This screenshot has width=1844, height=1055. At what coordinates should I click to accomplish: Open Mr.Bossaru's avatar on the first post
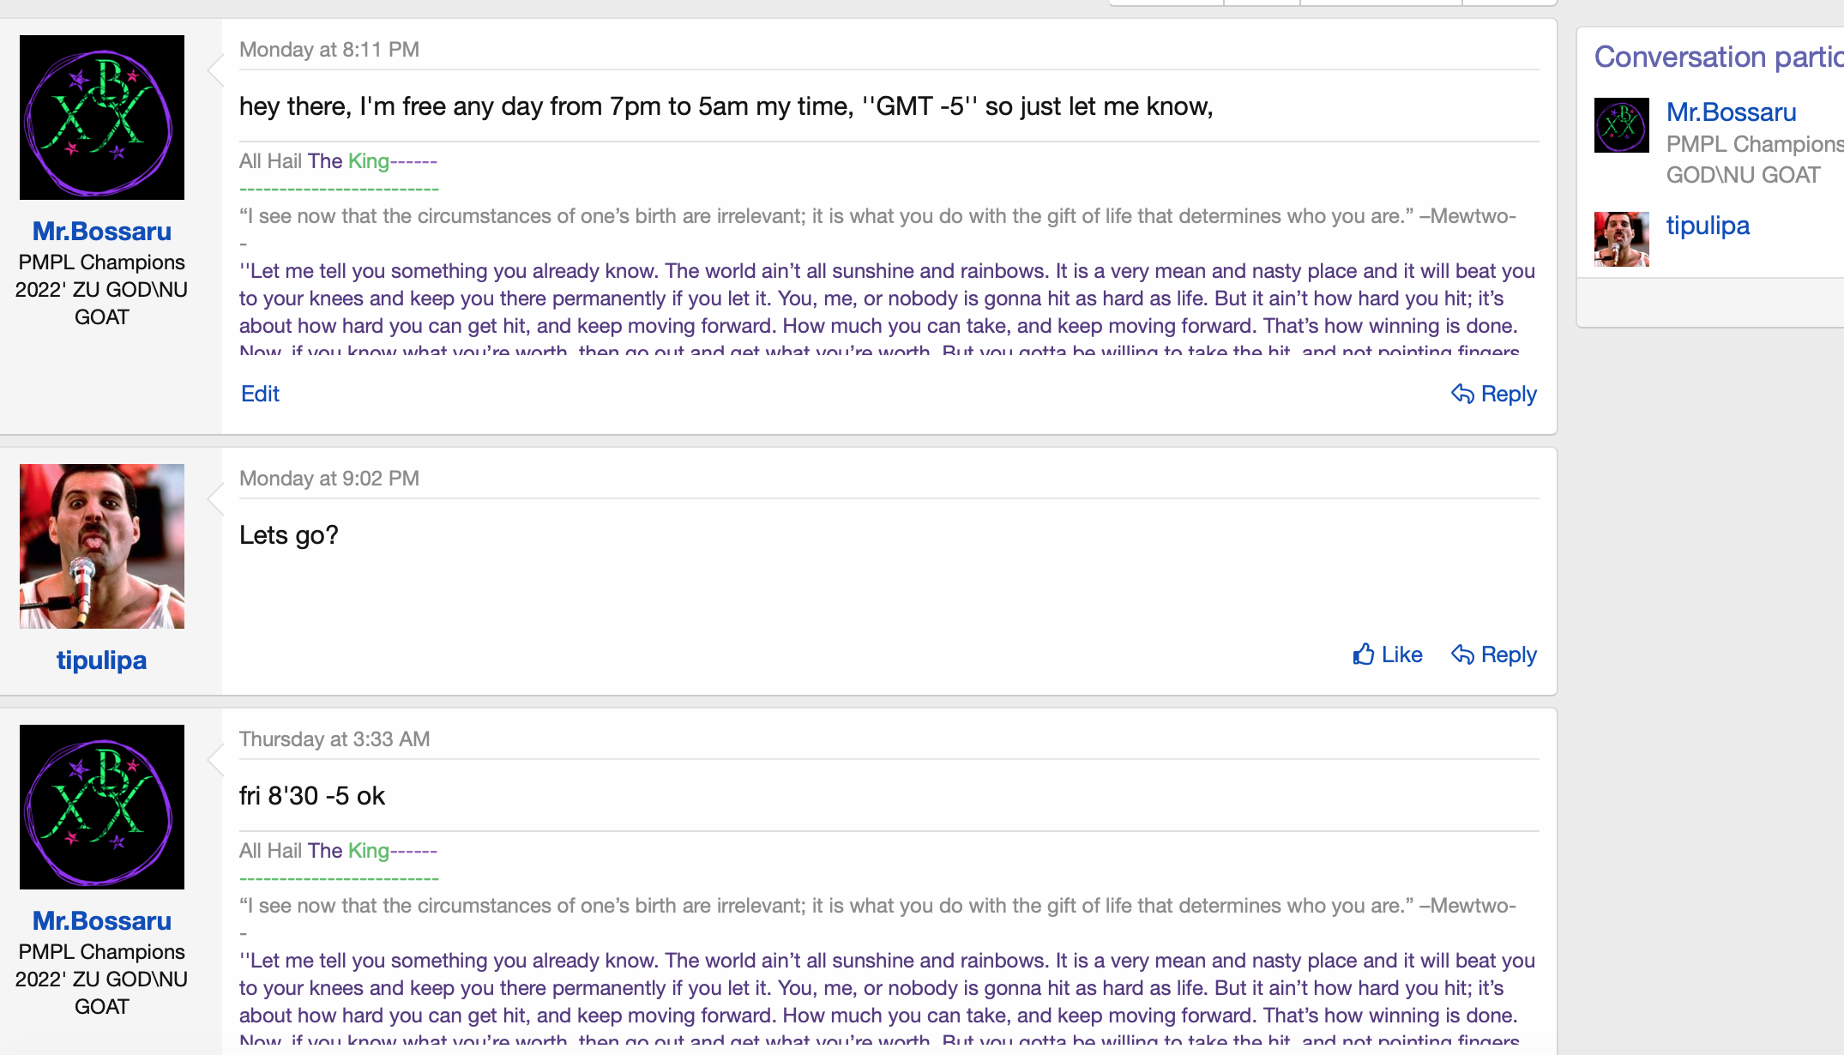coord(102,118)
